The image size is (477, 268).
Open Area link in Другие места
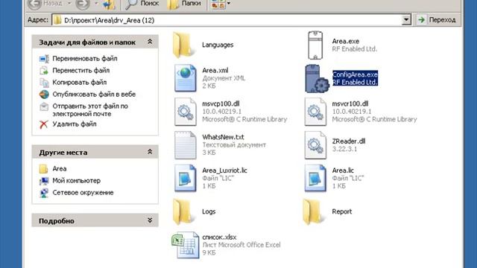[x=60, y=169]
